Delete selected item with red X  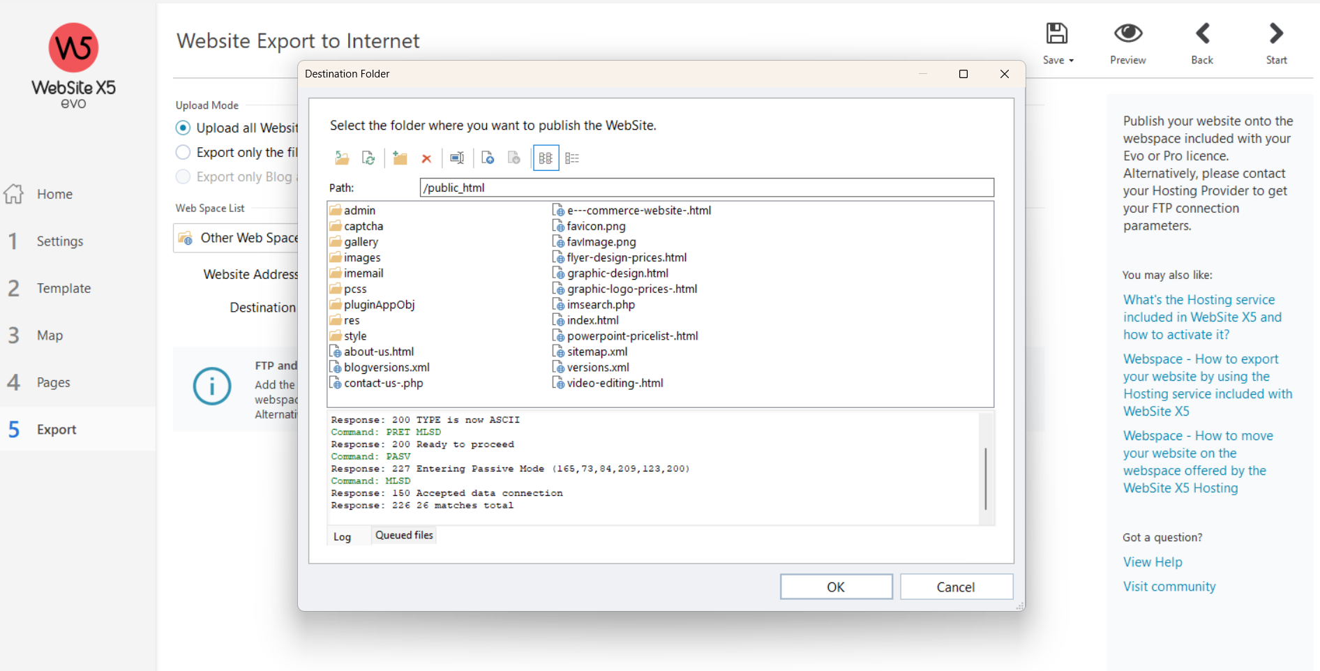[x=426, y=158]
